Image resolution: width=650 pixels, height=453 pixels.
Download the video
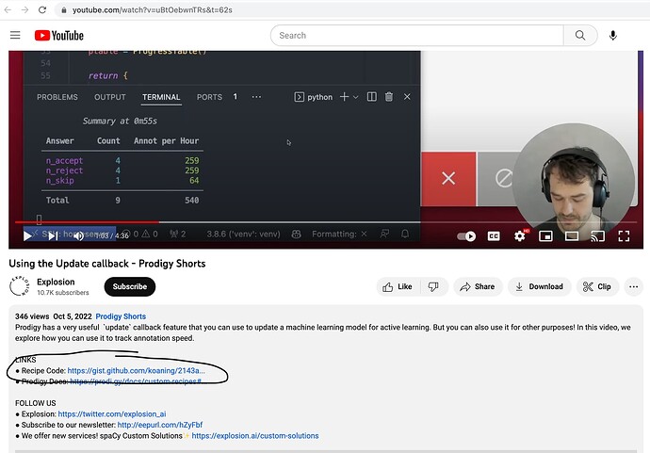pyautogui.click(x=540, y=287)
